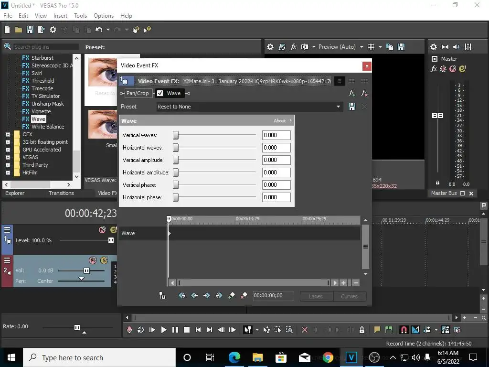Create a keyframe at cursor
Screen dimensions: 489x367
tap(232, 295)
